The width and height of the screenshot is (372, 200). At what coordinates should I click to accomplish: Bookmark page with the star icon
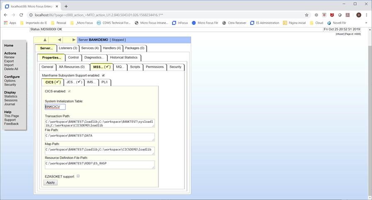[306, 15]
